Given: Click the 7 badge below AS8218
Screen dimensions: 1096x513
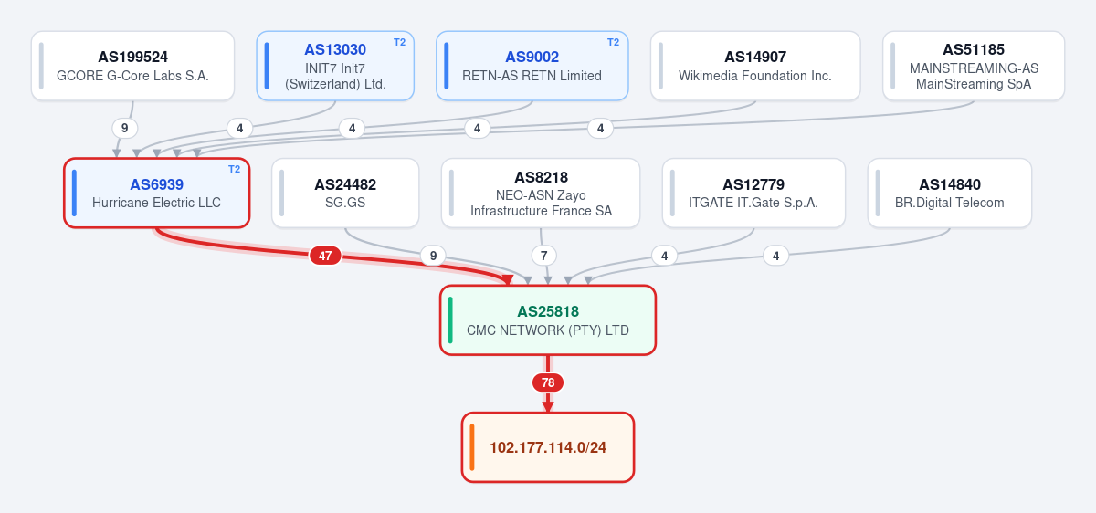Looking at the screenshot, I should tap(543, 256).
